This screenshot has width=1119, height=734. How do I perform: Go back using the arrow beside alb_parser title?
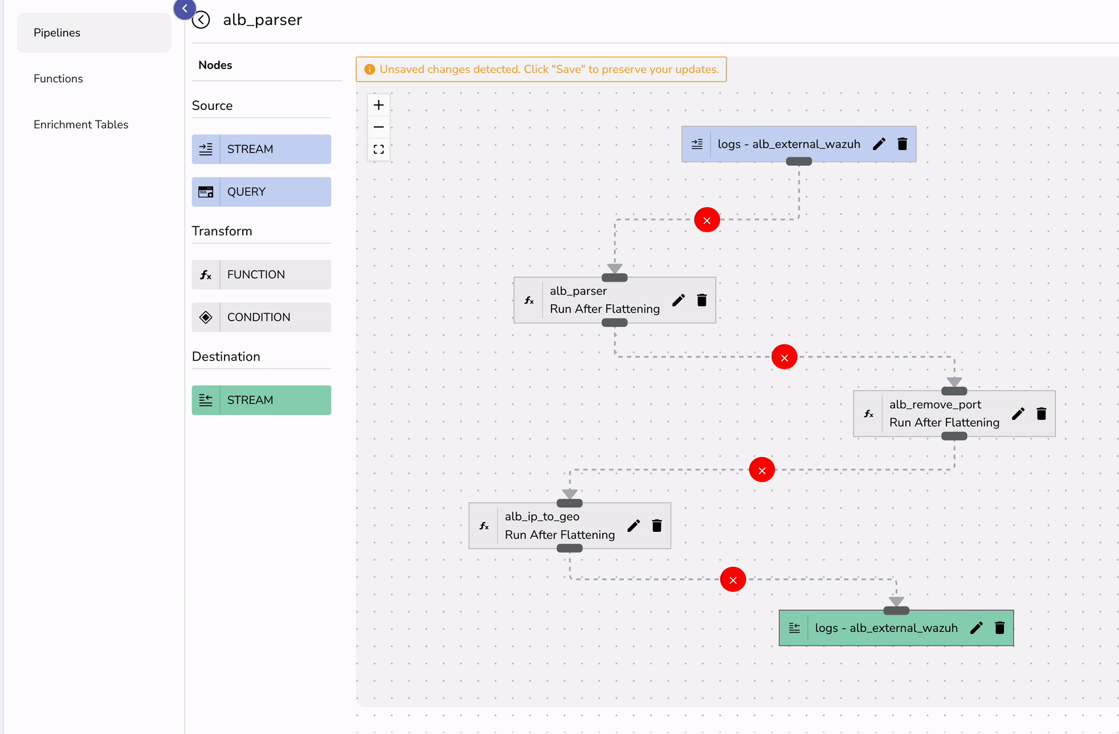point(201,20)
